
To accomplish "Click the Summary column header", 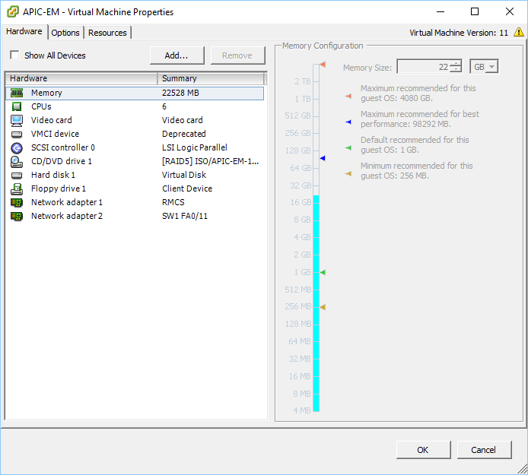I will (x=211, y=78).
